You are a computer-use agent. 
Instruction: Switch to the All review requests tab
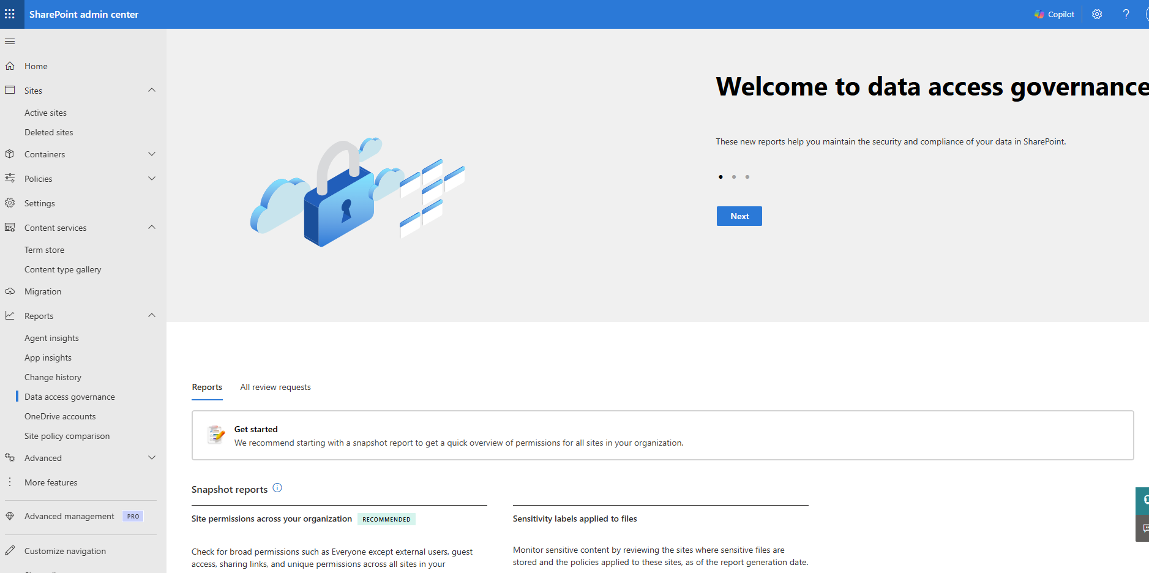[275, 387]
